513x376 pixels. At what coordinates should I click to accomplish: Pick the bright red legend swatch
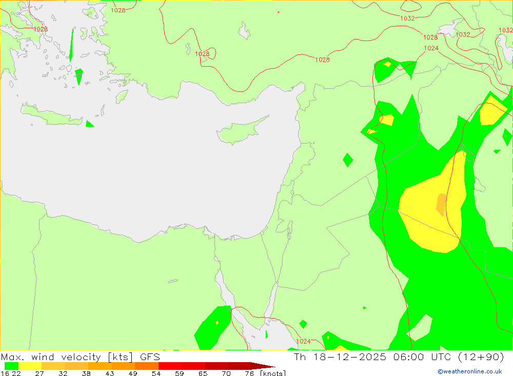(x=170, y=366)
